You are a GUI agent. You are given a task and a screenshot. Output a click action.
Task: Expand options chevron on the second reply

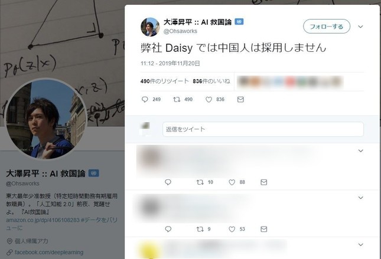(x=360, y=198)
